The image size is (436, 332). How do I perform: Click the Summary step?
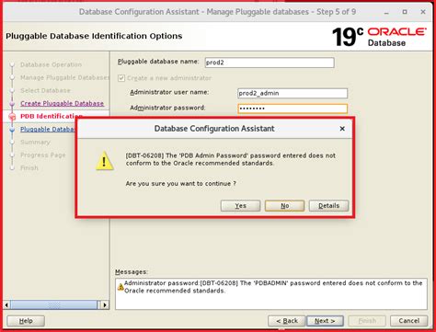click(35, 142)
